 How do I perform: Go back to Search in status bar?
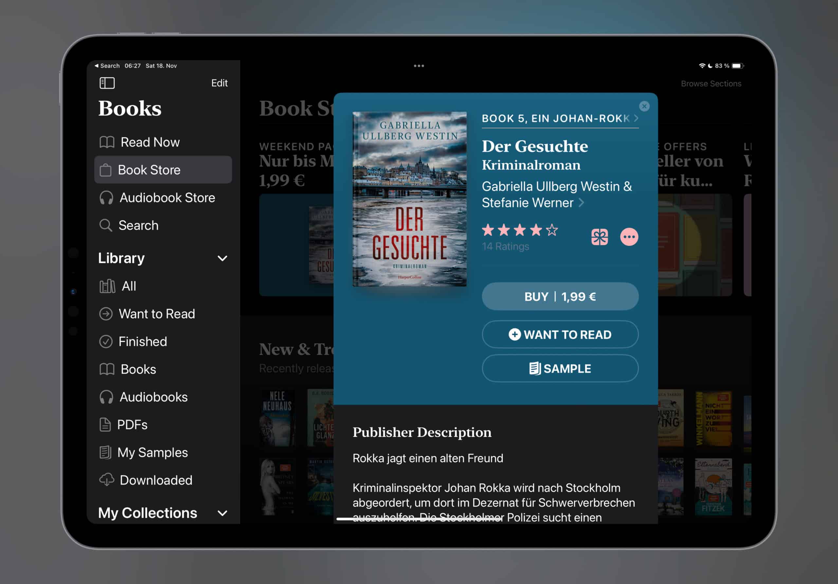tap(107, 66)
